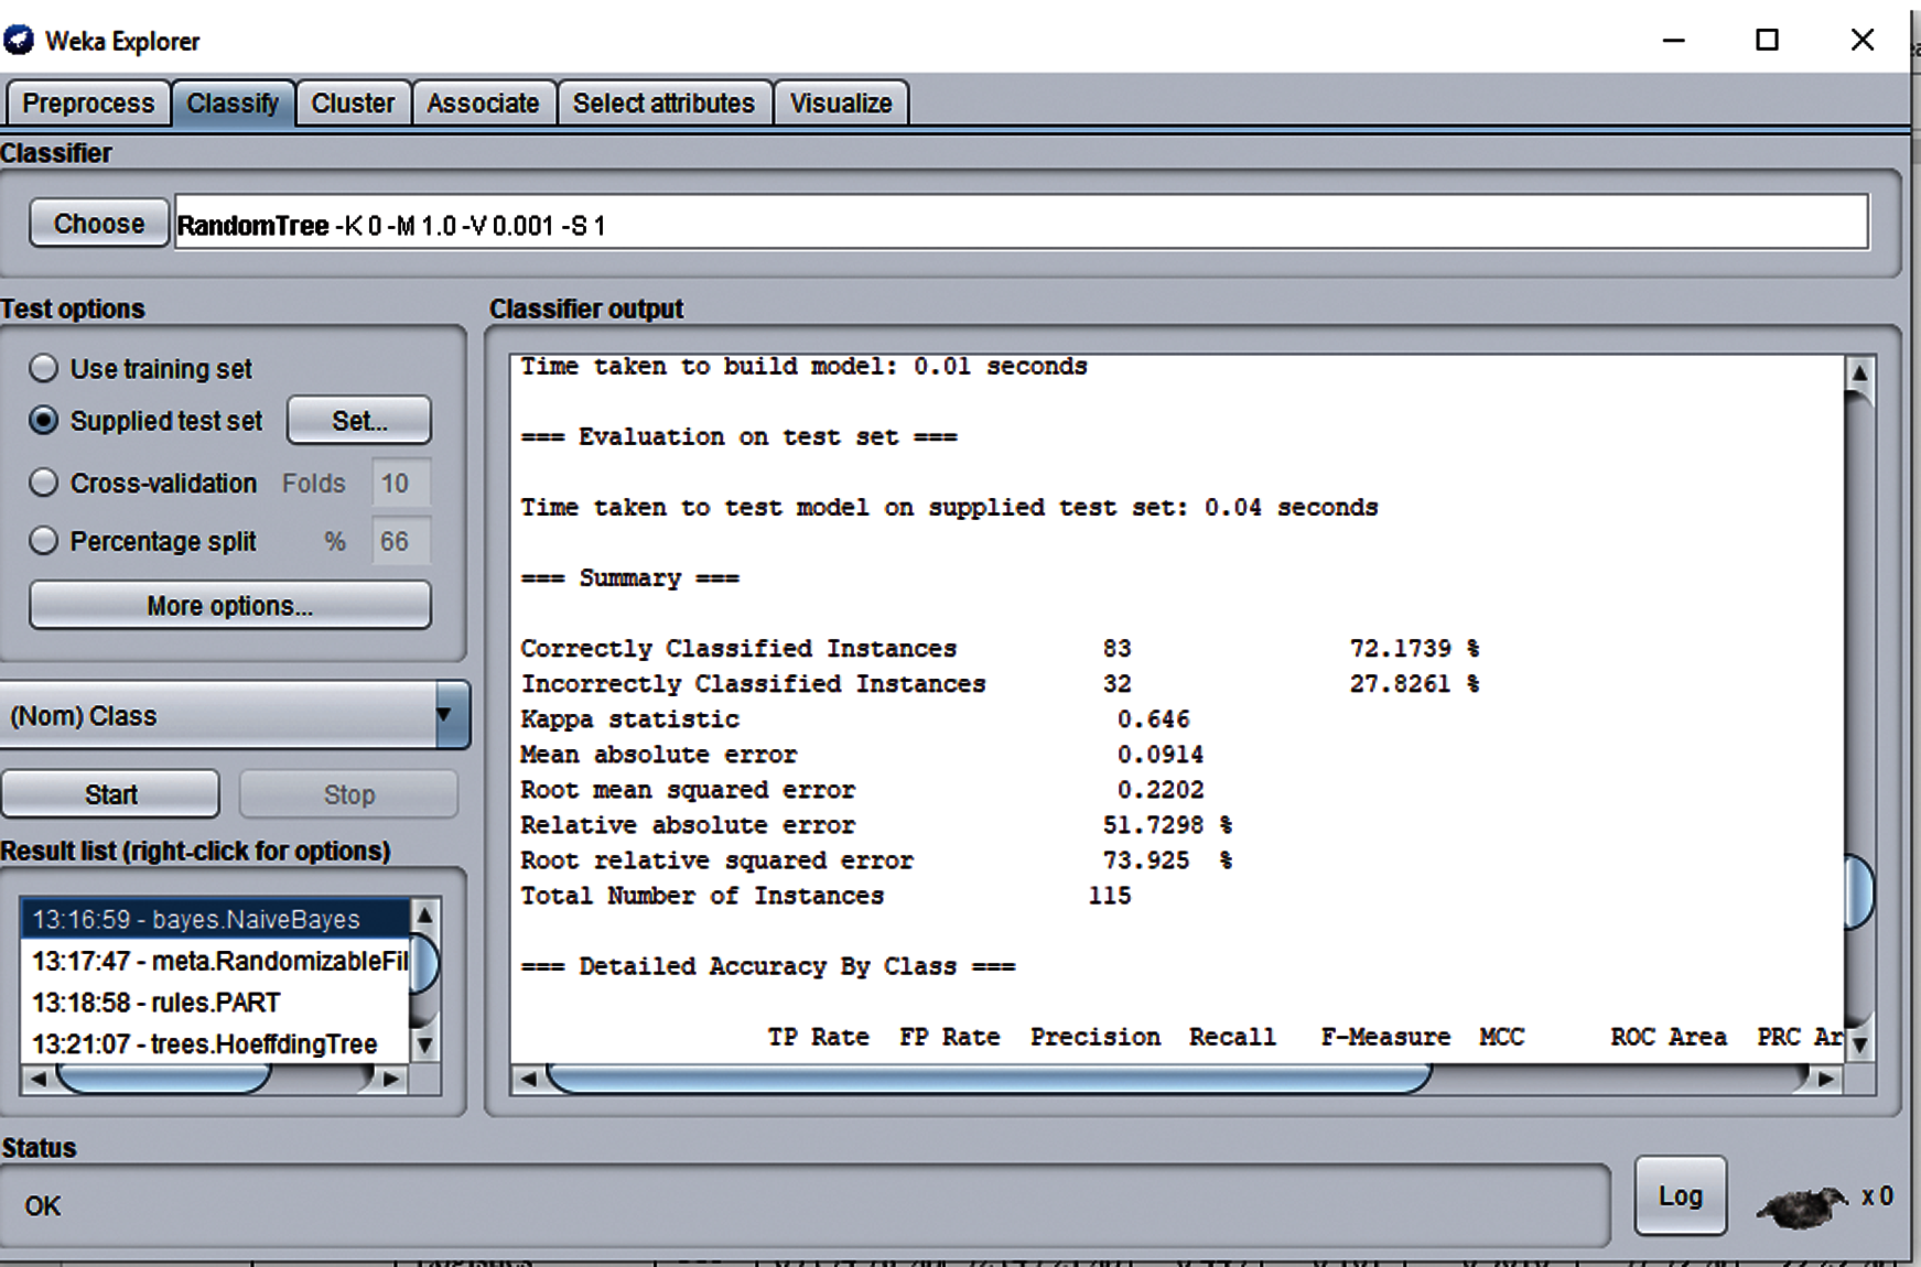Screen dimensions: 1921x1267
Task: Select Percentage split test option
Action: (44, 540)
